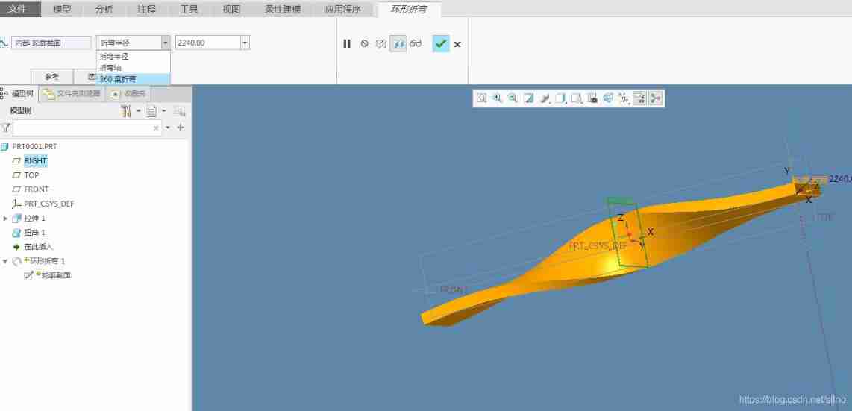Cancel the feature with the X button
The image size is (852, 411).
(457, 45)
